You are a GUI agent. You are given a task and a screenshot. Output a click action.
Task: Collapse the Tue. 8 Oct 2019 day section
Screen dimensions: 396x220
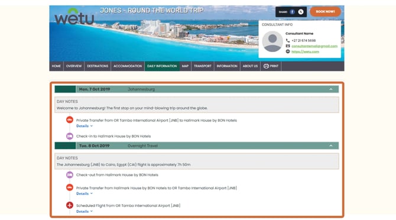pyautogui.click(x=330, y=145)
